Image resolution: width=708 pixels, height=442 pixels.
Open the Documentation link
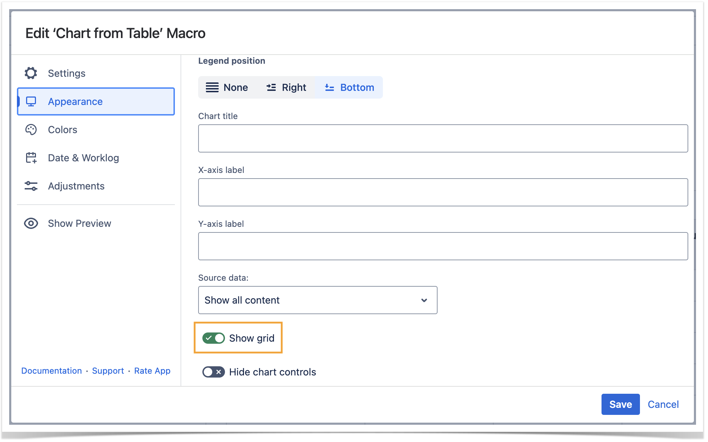coord(51,371)
